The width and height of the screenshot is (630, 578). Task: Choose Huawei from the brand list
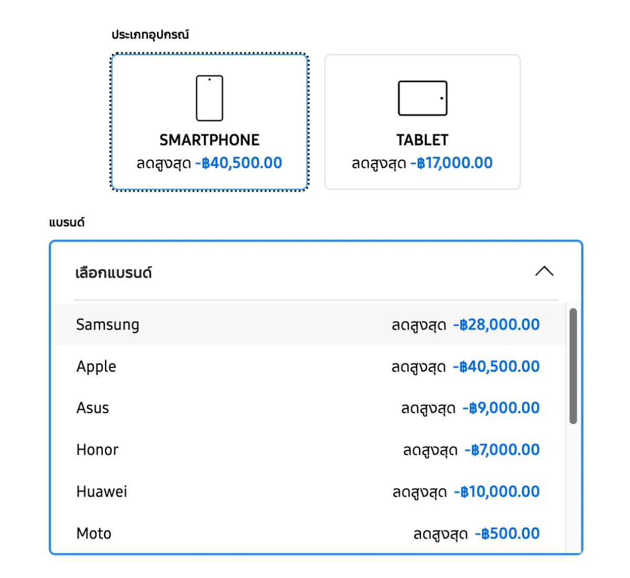[309, 492]
